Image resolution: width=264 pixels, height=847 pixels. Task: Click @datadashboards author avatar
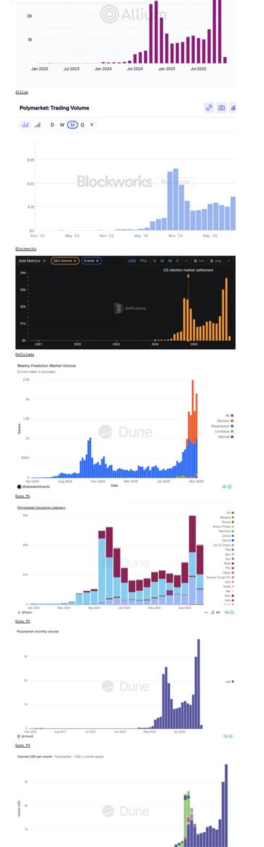coord(19,486)
